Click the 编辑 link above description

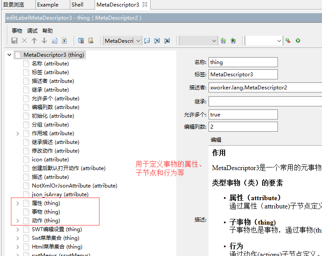(x=216, y=140)
